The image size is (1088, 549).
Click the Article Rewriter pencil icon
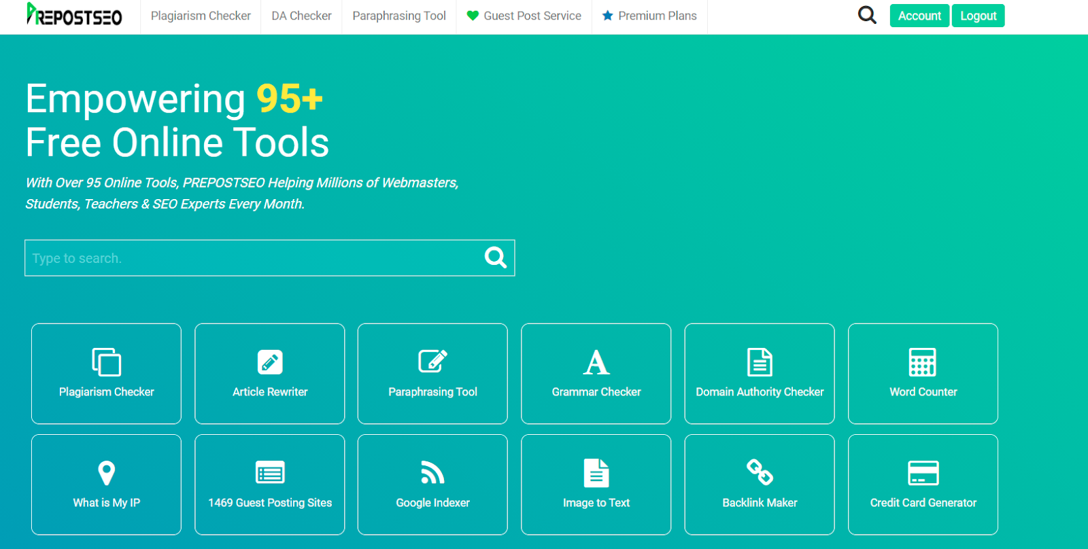[x=270, y=362]
